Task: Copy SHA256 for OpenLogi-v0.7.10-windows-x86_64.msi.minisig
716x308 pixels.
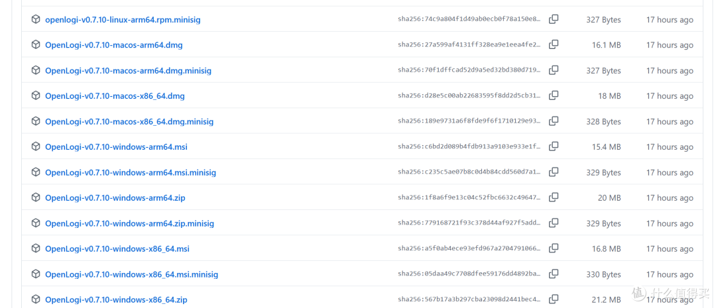Action: 554,274
